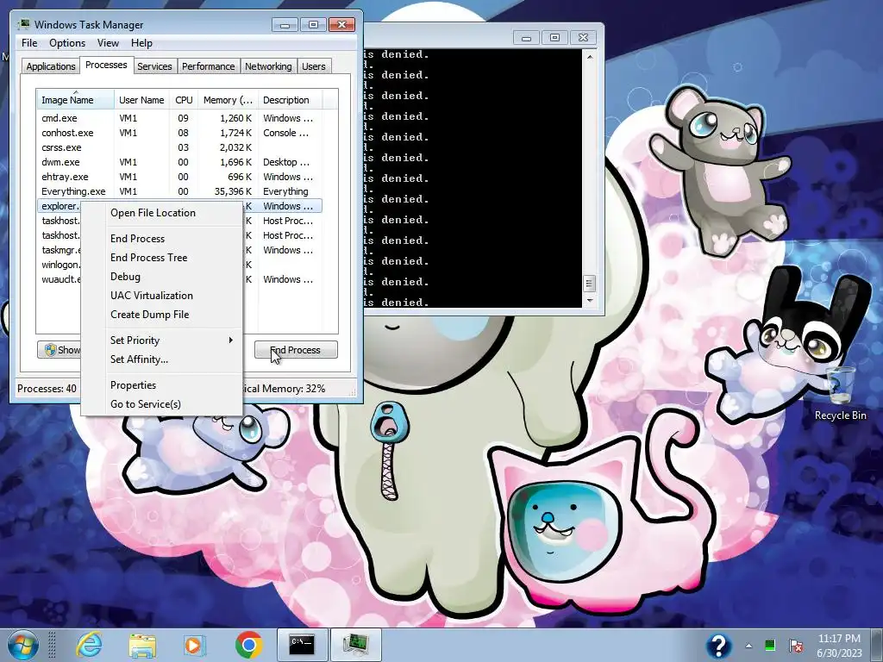The width and height of the screenshot is (883, 662).
Task: Switch to the Task Manager taskbar button
Action: point(356,645)
